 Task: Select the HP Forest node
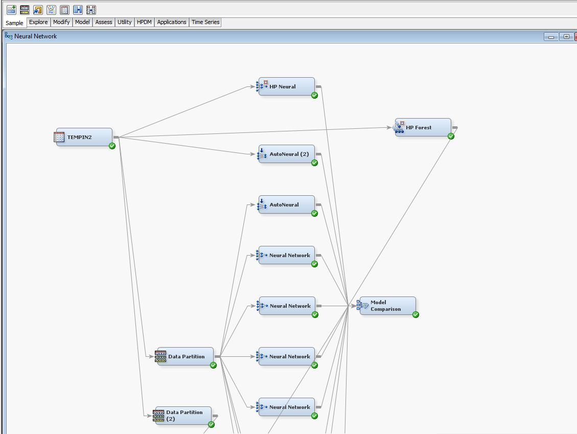coord(423,127)
